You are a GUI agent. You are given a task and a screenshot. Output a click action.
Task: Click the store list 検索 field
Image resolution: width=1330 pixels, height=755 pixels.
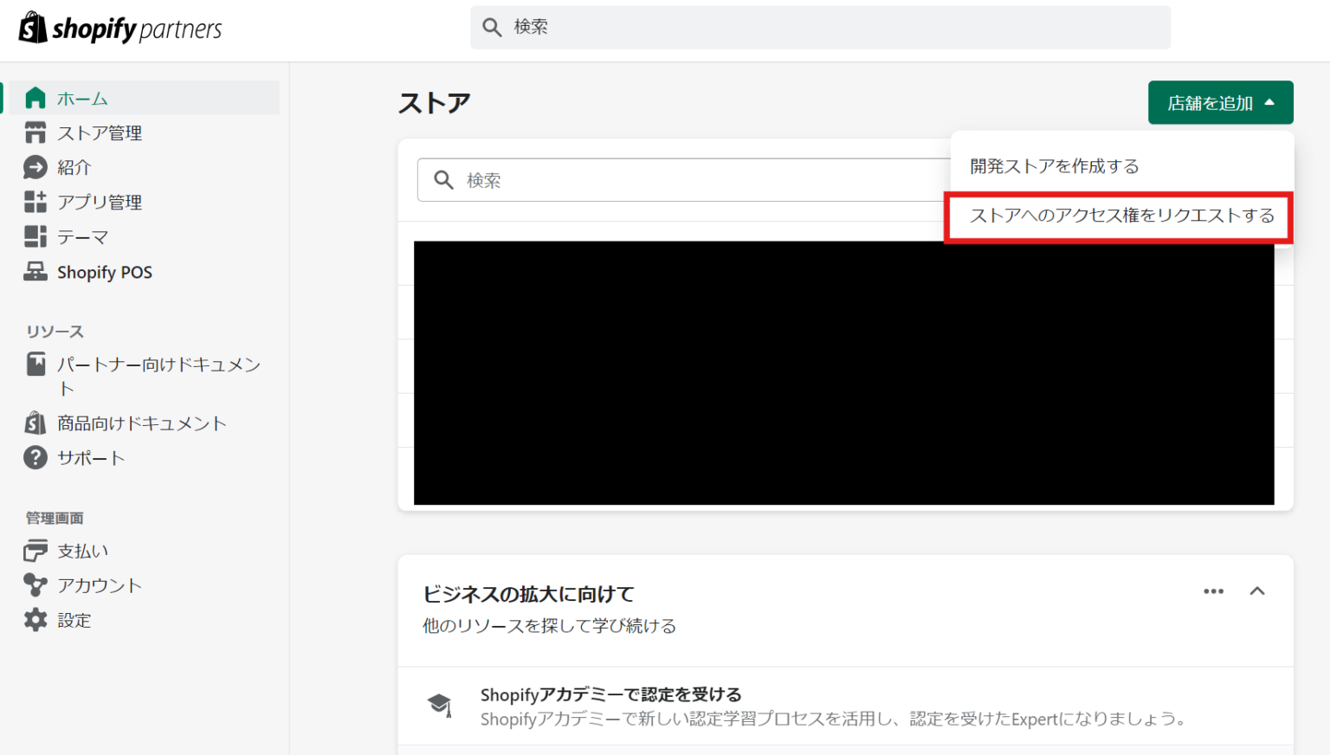tap(684, 180)
